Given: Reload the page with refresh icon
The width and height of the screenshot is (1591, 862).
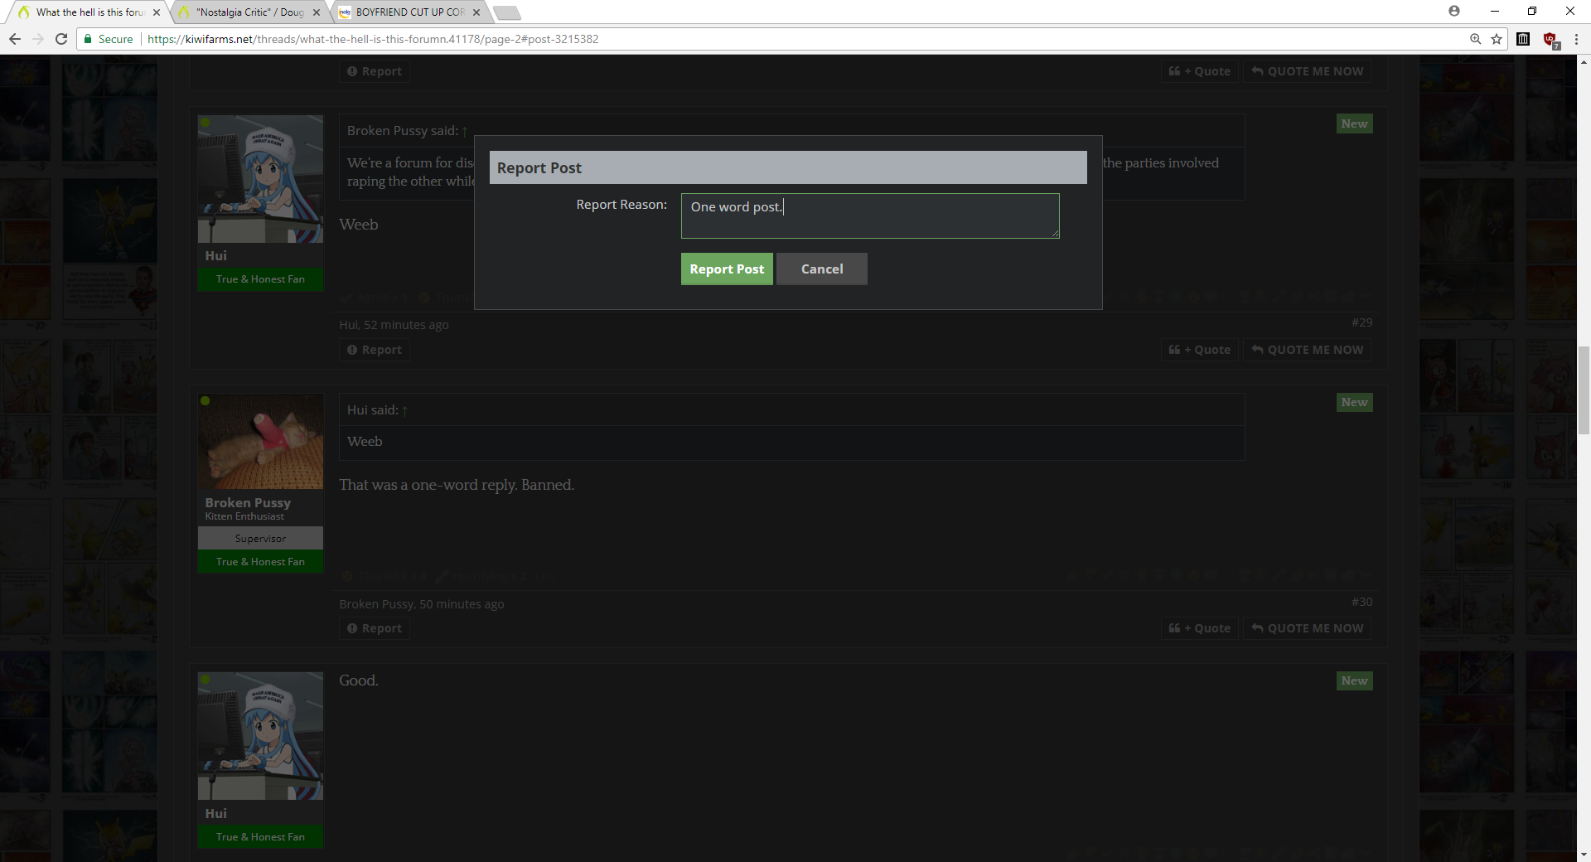Looking at the screenshot, I should pos(61,39).
